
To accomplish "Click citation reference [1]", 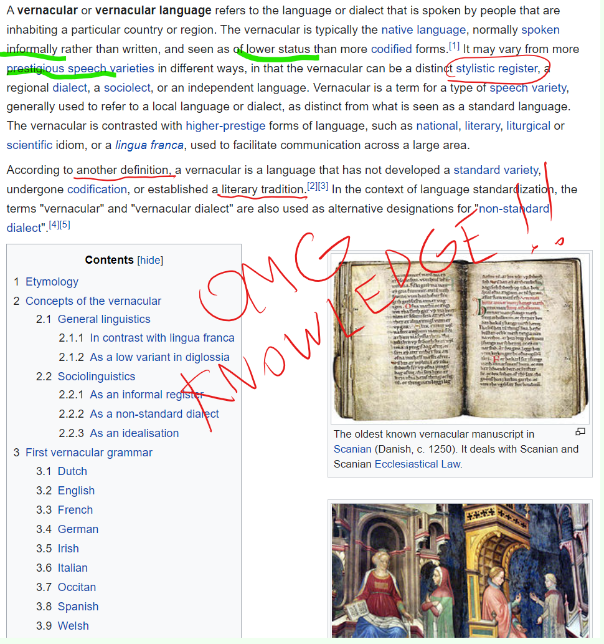I will click(x=454, y=47).
